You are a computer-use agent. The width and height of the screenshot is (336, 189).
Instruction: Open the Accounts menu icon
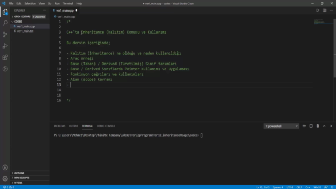click(5, 167)
